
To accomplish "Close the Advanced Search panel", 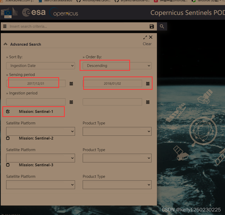I will [x=151, y=37].
